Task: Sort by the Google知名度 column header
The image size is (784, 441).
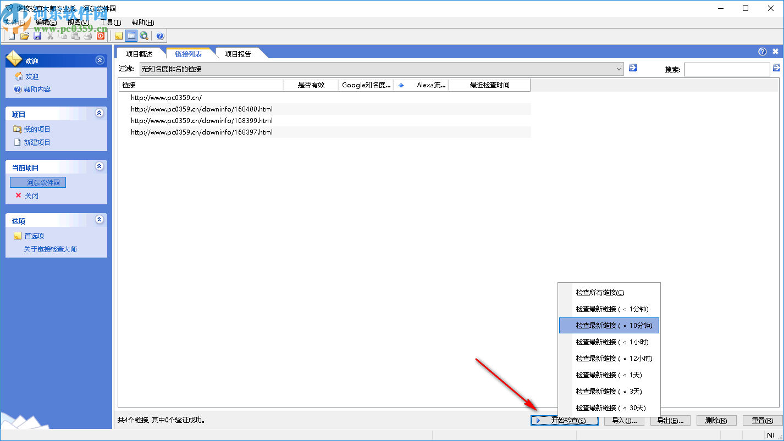Action: pyautogui.click(x=366, y=85)
